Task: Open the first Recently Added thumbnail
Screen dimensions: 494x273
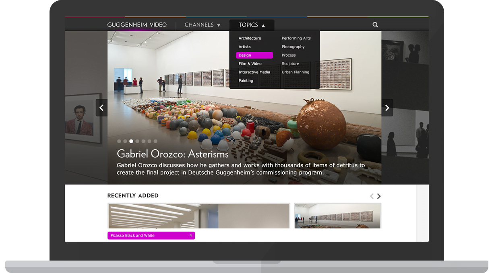Action: [x=198, y=216]
